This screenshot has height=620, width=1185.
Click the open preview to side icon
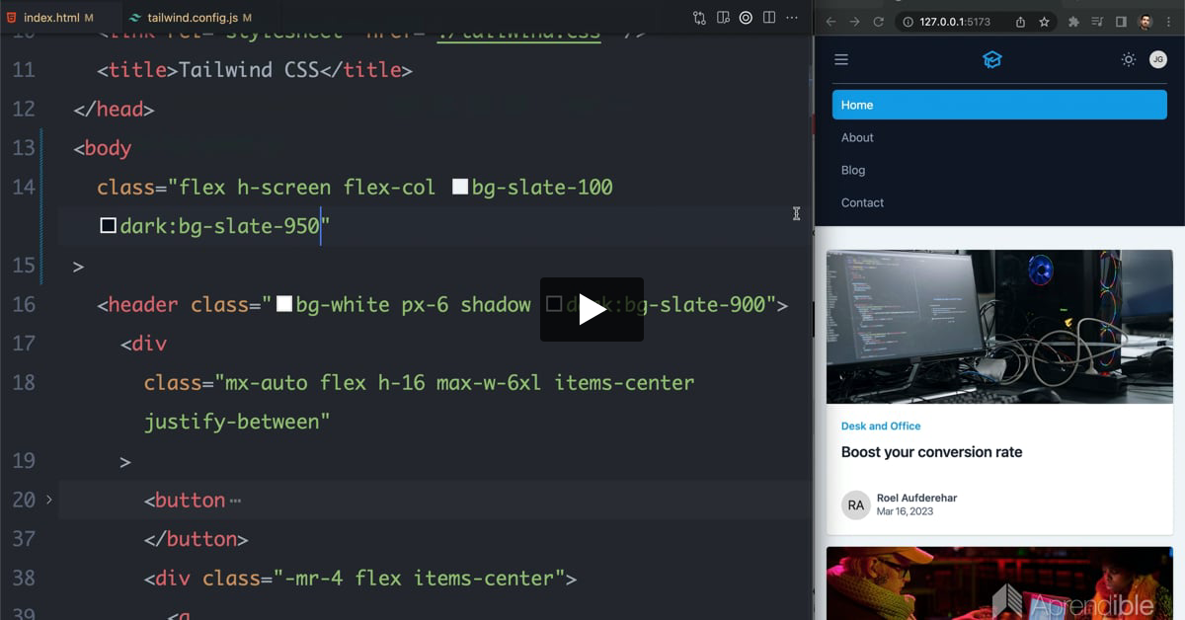(723, 18)
